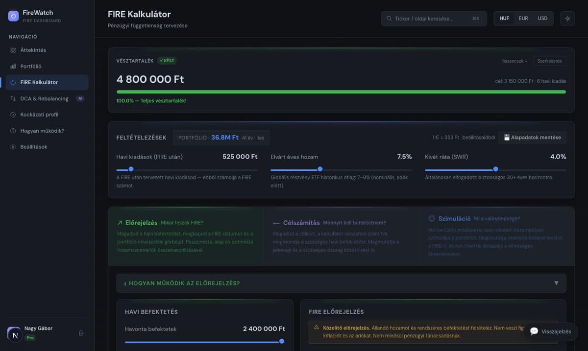Select HUF currency option
The image size is (588, 351).
tap(504, 19)
